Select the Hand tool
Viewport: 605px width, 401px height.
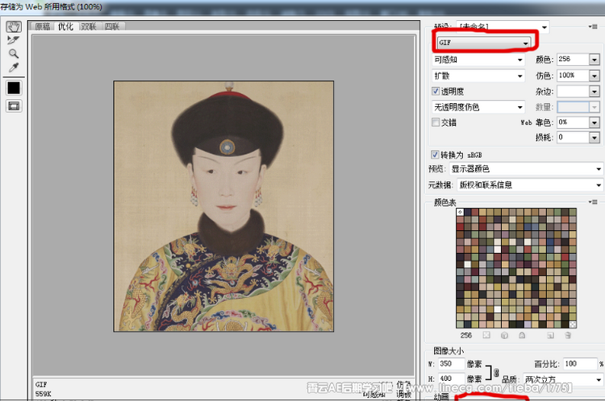14,27
